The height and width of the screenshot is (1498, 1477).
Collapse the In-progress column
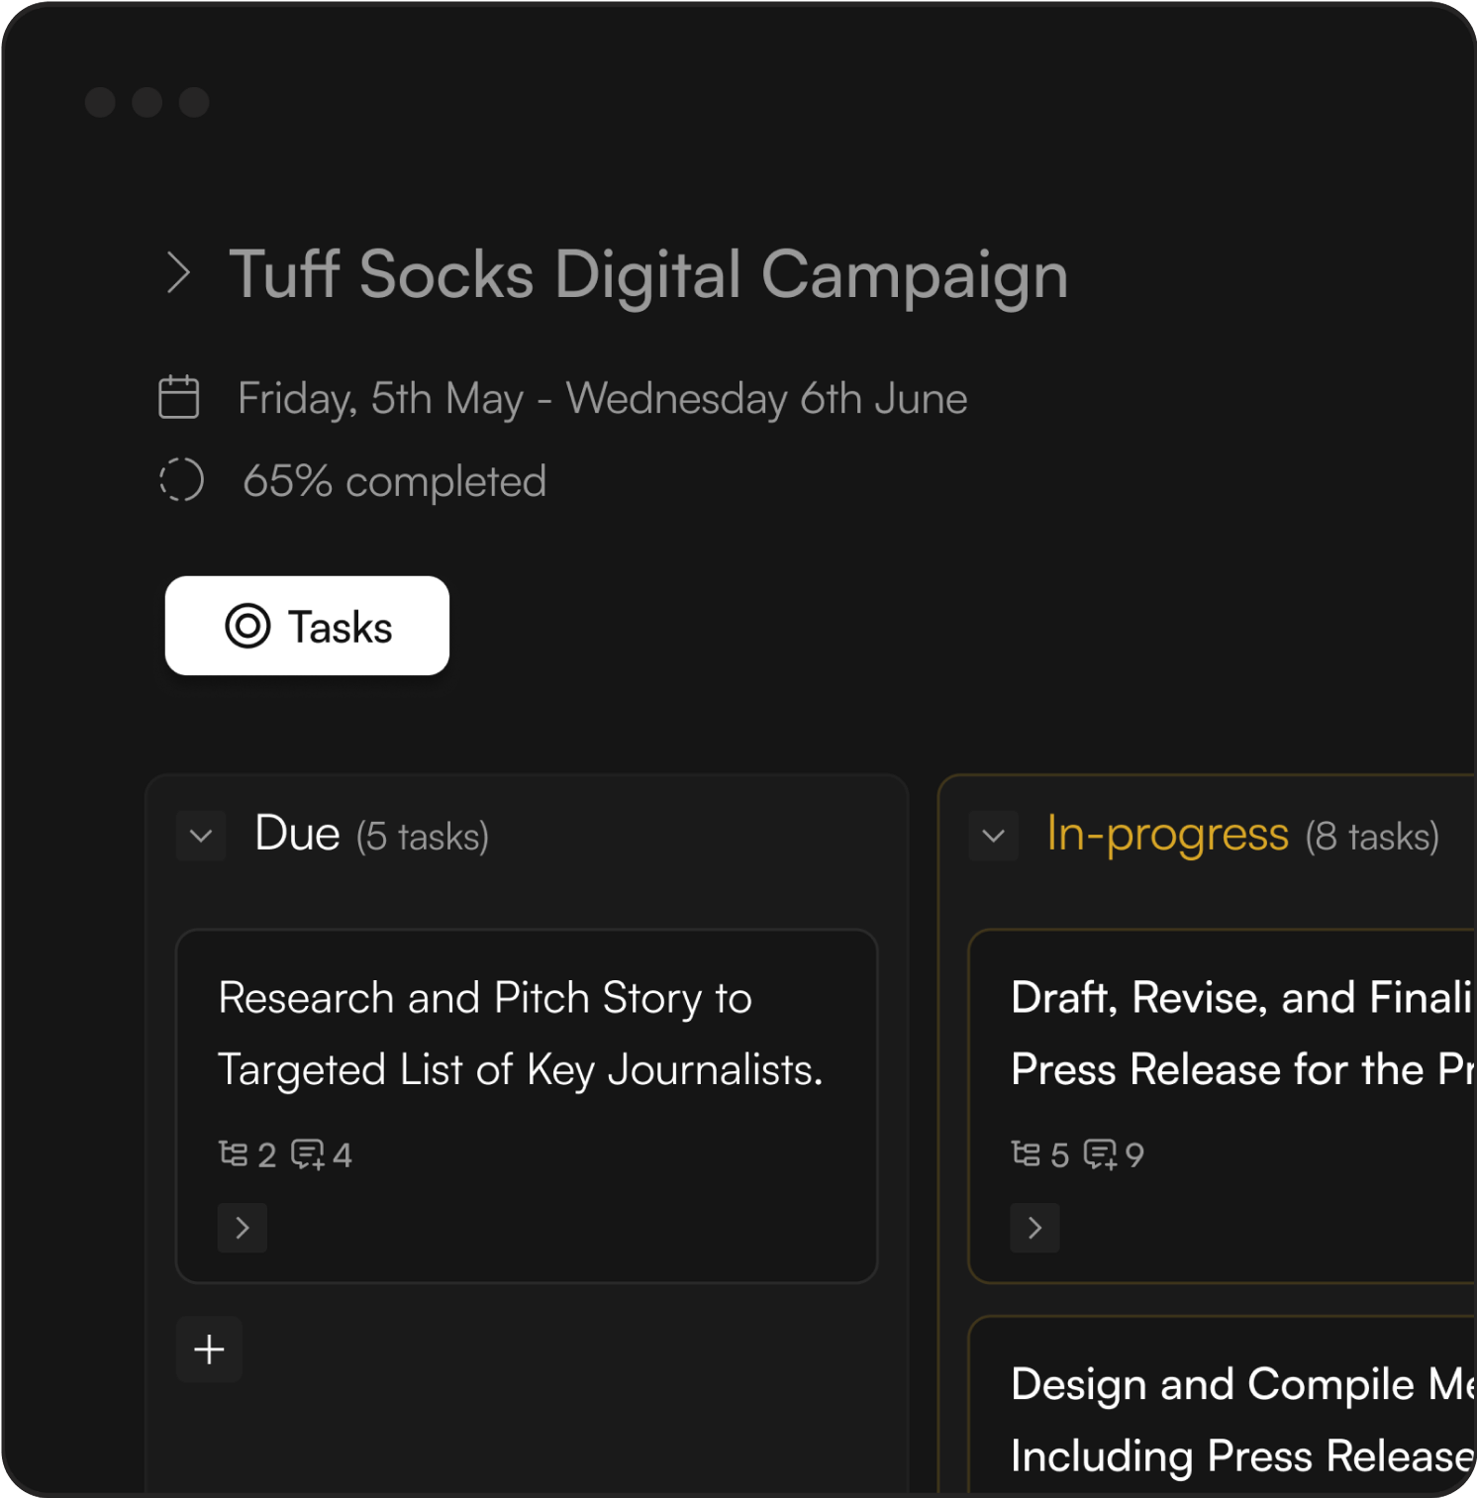pyautogui.click(x=994, y=836)
